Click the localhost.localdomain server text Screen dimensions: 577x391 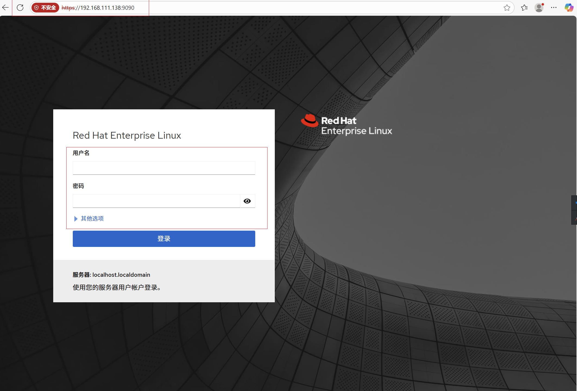tap(121, 275)
